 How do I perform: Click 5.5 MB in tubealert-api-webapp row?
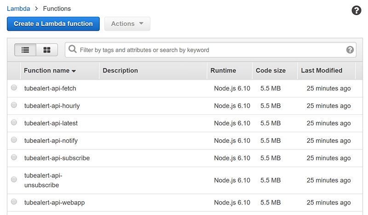pyautogui.click(x=270, y=203)
